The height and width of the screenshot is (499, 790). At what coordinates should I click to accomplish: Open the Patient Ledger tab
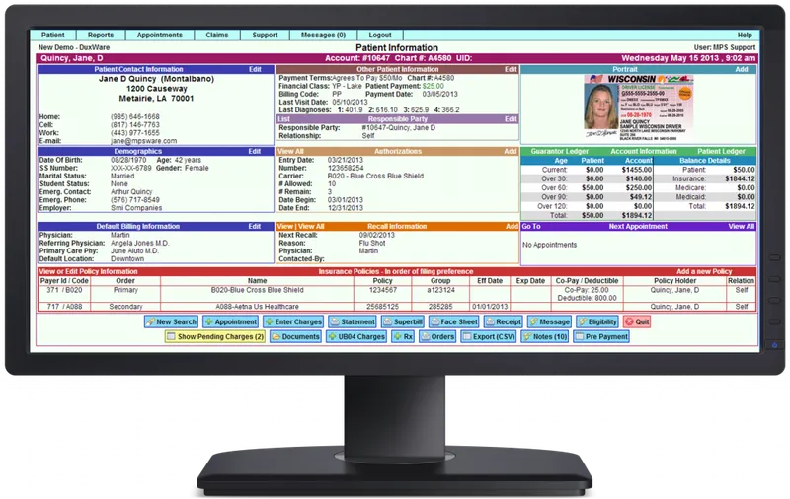coord(721,151)
